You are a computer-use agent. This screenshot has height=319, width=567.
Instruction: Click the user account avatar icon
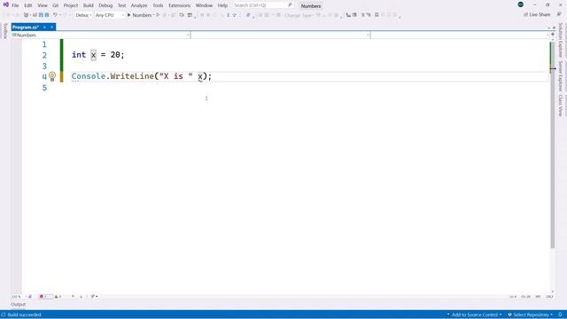point(520,4)
